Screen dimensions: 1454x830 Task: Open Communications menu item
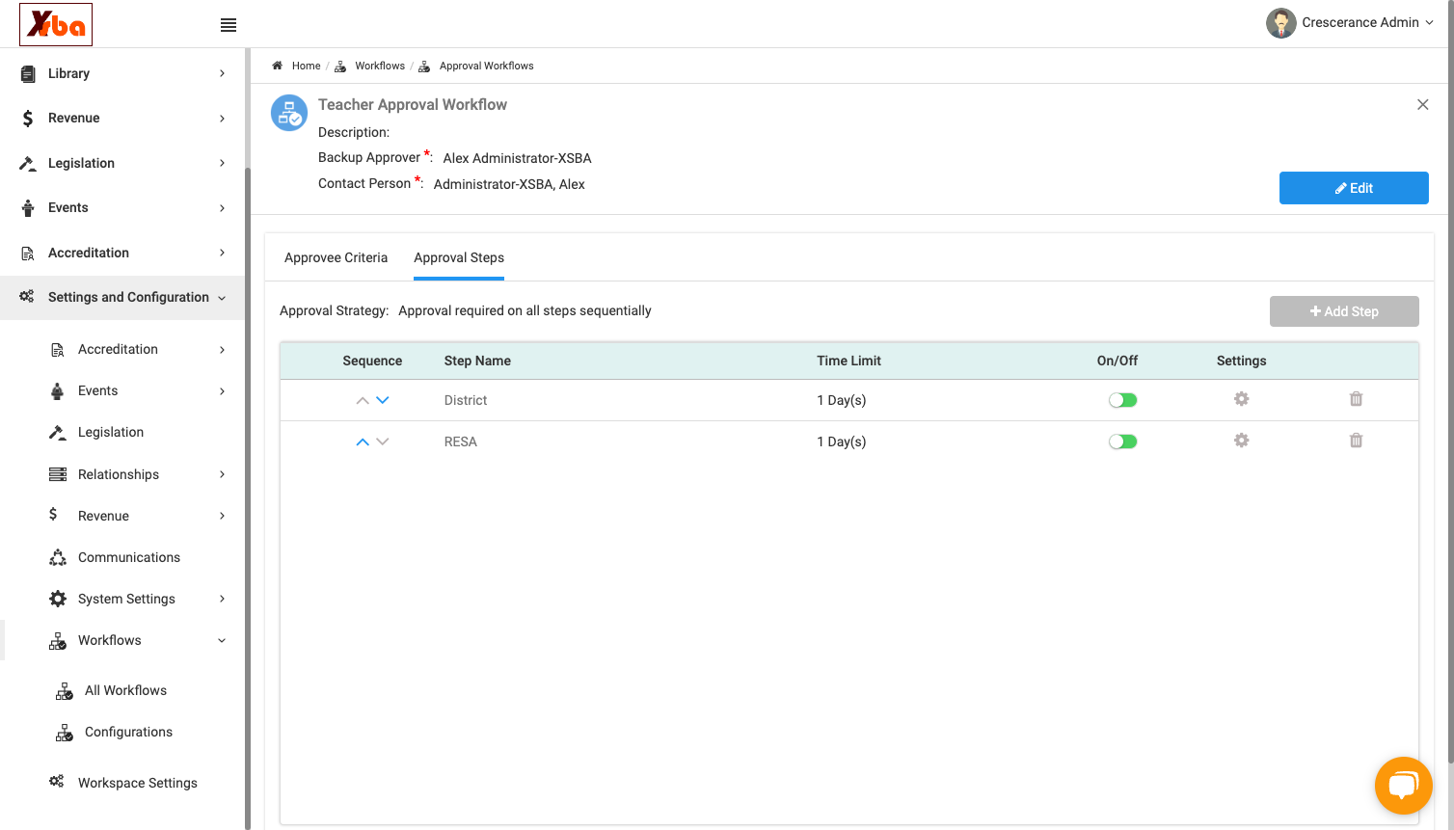129,557
